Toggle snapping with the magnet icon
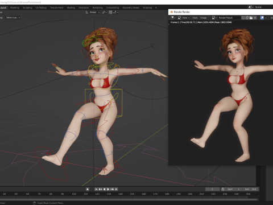 coord(110,12)
